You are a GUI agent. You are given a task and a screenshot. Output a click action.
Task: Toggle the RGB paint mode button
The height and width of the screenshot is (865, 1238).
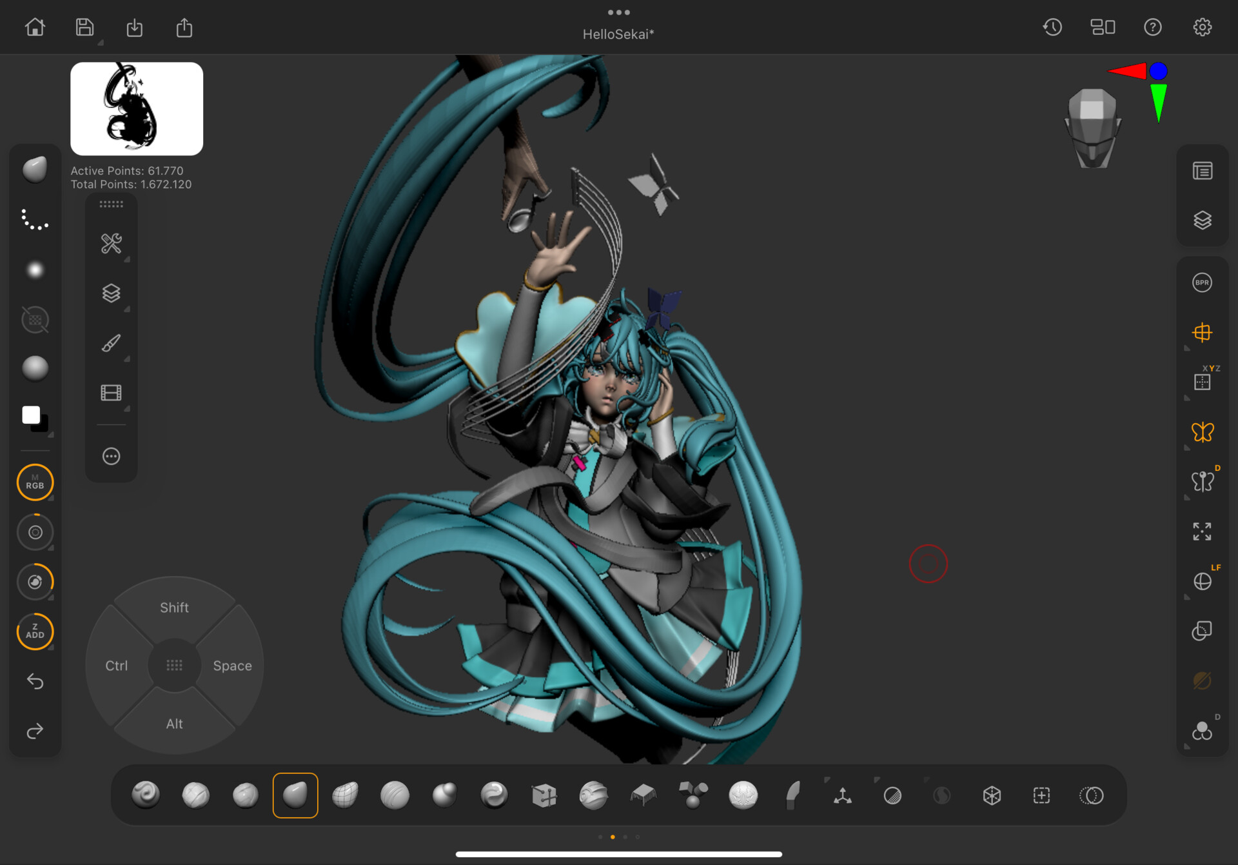[x=35, y=482]
